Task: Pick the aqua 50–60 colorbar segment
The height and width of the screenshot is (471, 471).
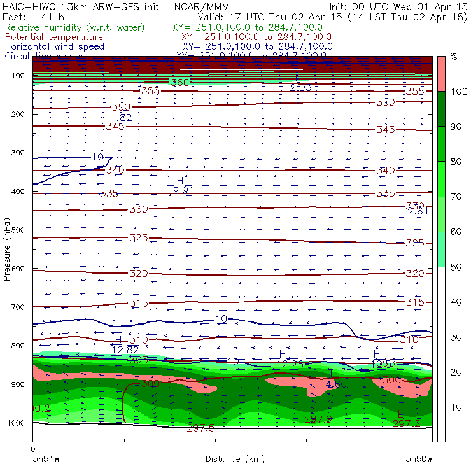Action: 441,250
